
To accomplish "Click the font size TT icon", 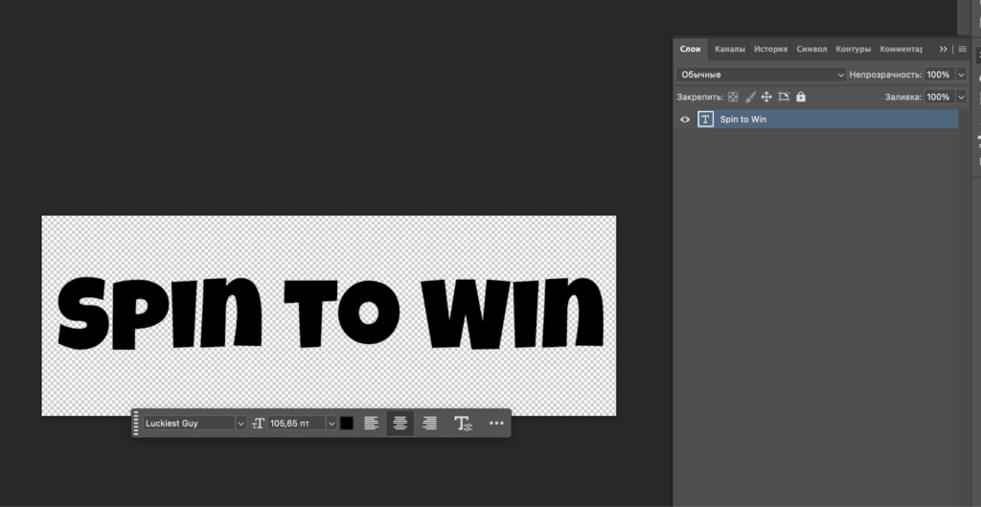I will [258, 423].
